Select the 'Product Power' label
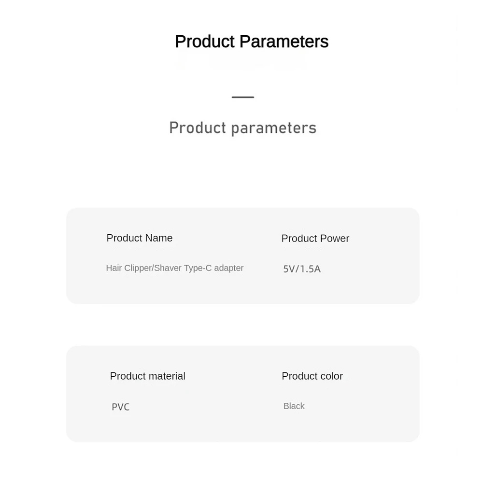This screenshot has height=483, width=483. [315, 239]
